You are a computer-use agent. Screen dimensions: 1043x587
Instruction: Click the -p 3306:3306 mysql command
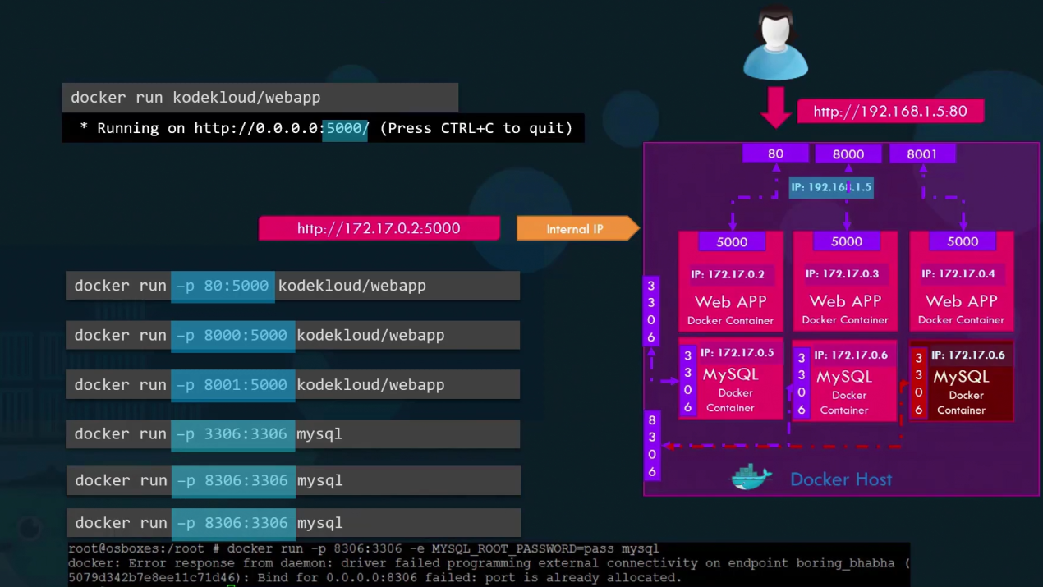[x=292, y=433]
